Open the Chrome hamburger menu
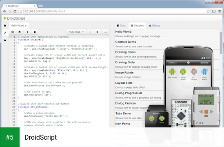This screenshot has width=224, height=147. 220,11
